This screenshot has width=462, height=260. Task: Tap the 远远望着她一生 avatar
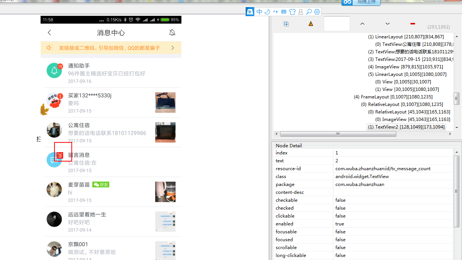pos(54,219)
